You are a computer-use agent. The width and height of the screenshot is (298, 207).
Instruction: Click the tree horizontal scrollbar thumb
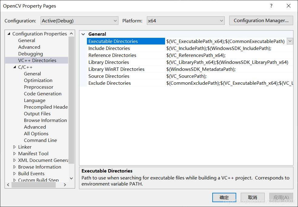coord(34,185)
